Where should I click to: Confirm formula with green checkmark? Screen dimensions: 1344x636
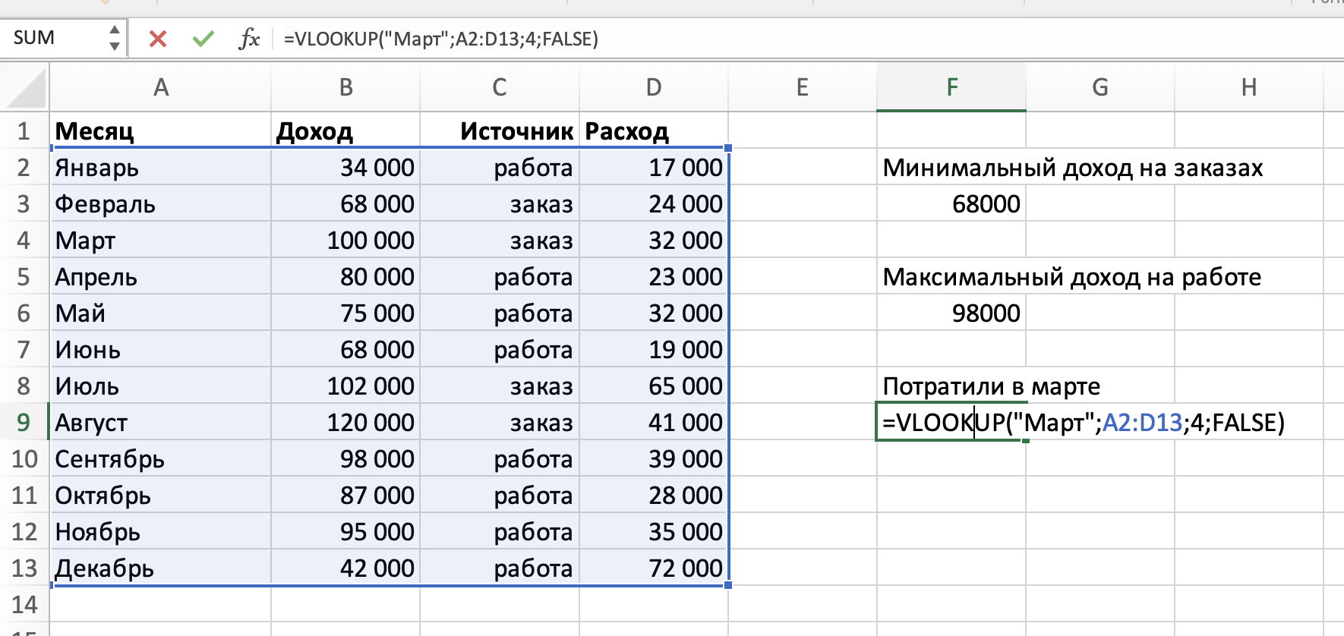coord(203,39)
